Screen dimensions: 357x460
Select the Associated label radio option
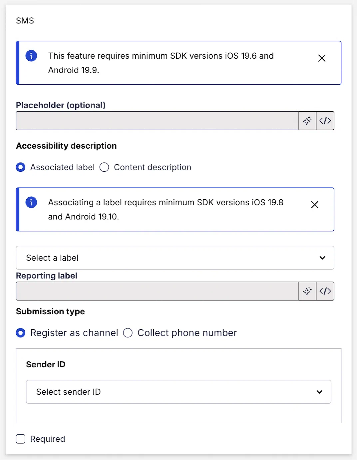click(x=21, y=167)
